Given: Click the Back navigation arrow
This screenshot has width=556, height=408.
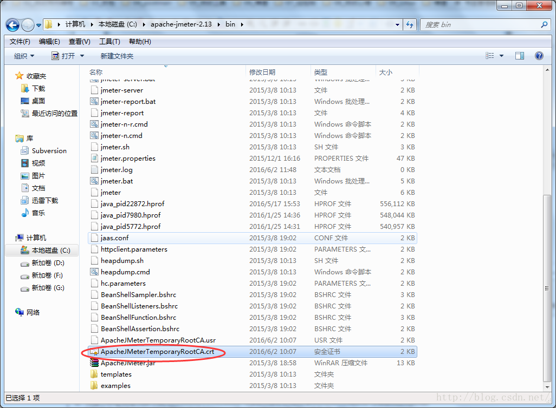Looking at the screenshot, I should pyautogui.click(x=13, y=25).
